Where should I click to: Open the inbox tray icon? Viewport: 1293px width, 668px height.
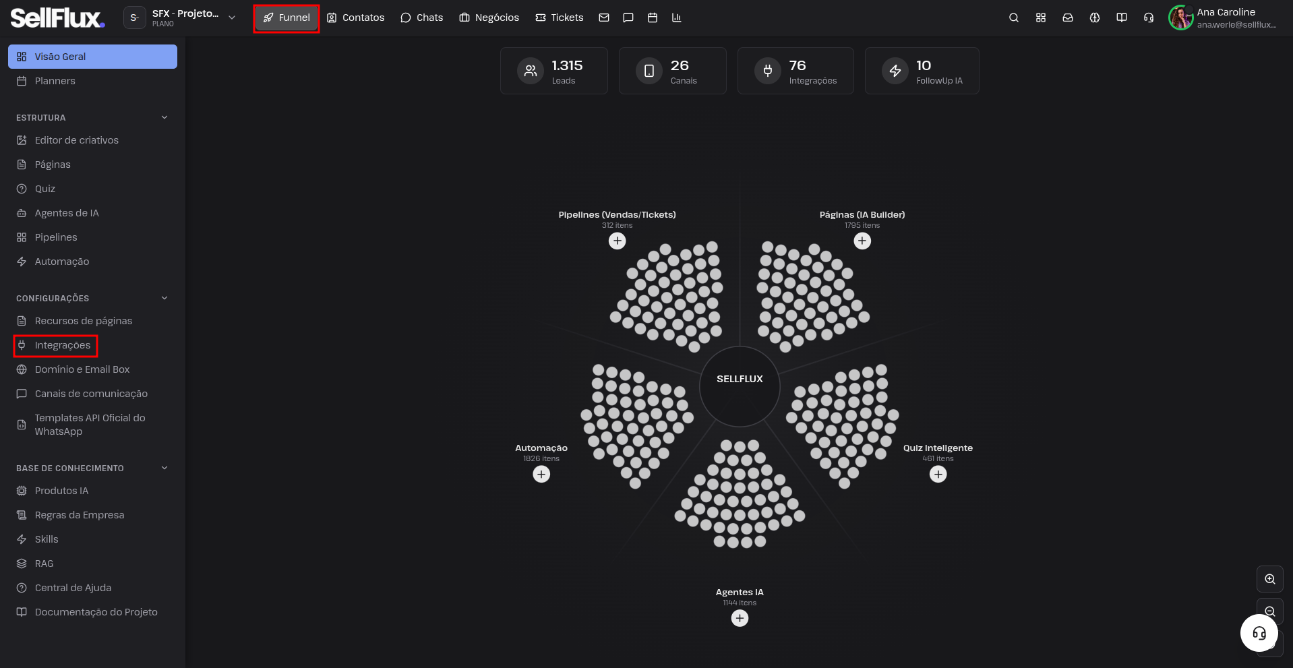click(x=1068, y=18)
